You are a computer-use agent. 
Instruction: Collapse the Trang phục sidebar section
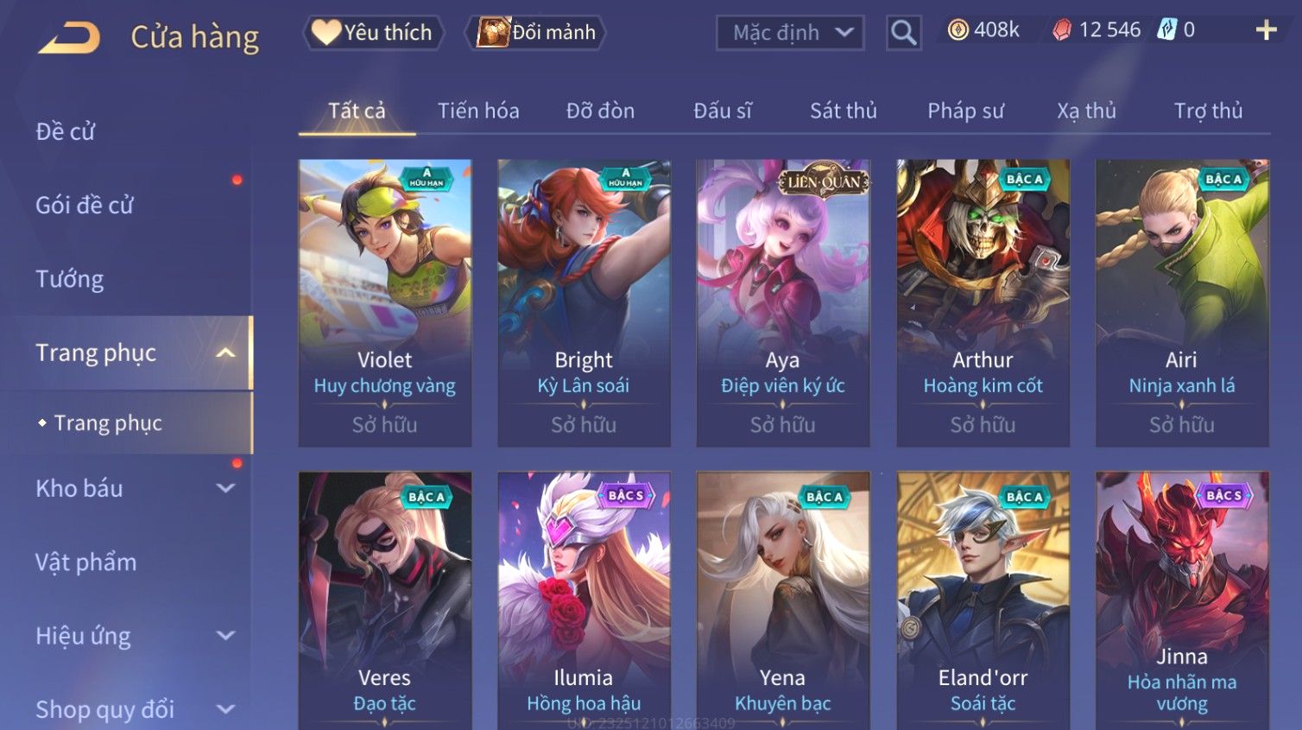pyautogui.click(x=225, y=352)
